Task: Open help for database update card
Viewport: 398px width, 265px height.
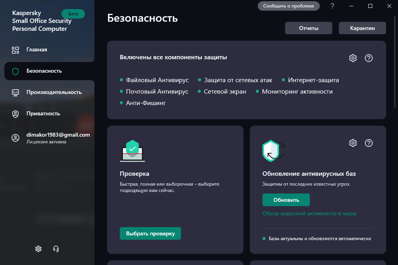Action: tap(369, 143)
